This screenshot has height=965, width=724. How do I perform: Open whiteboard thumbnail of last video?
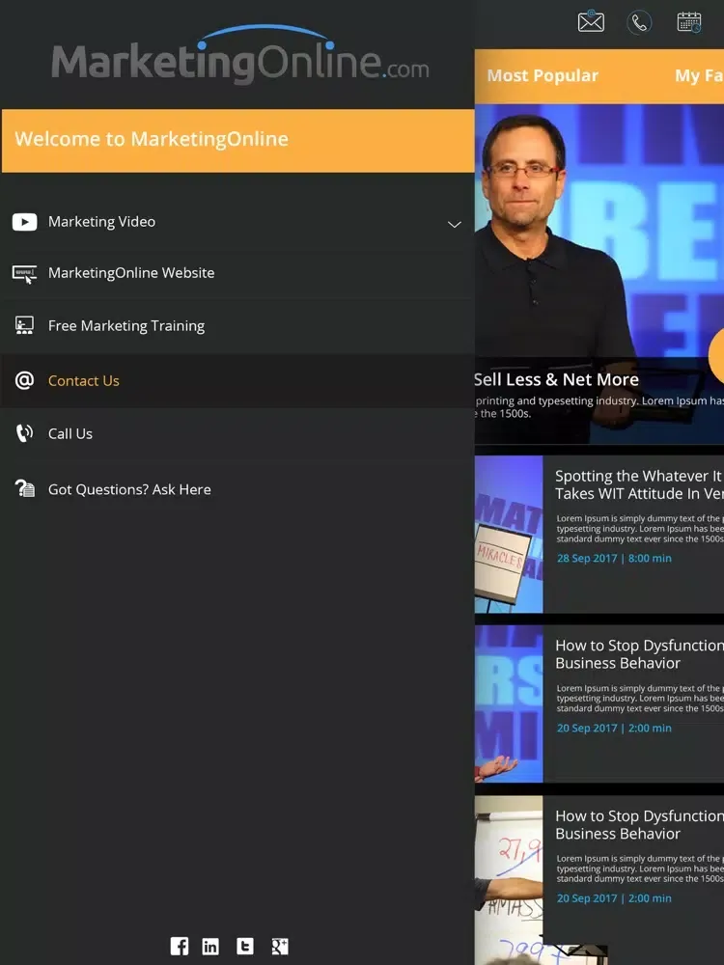tap(509, 880)
